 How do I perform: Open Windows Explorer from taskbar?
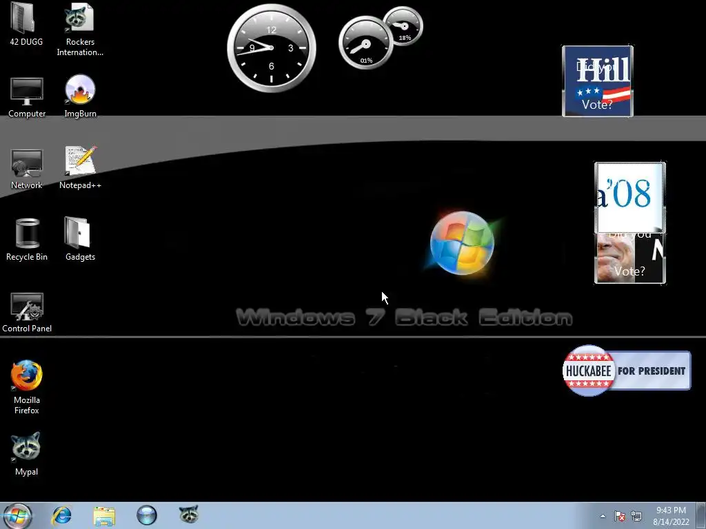coord(104,515)
